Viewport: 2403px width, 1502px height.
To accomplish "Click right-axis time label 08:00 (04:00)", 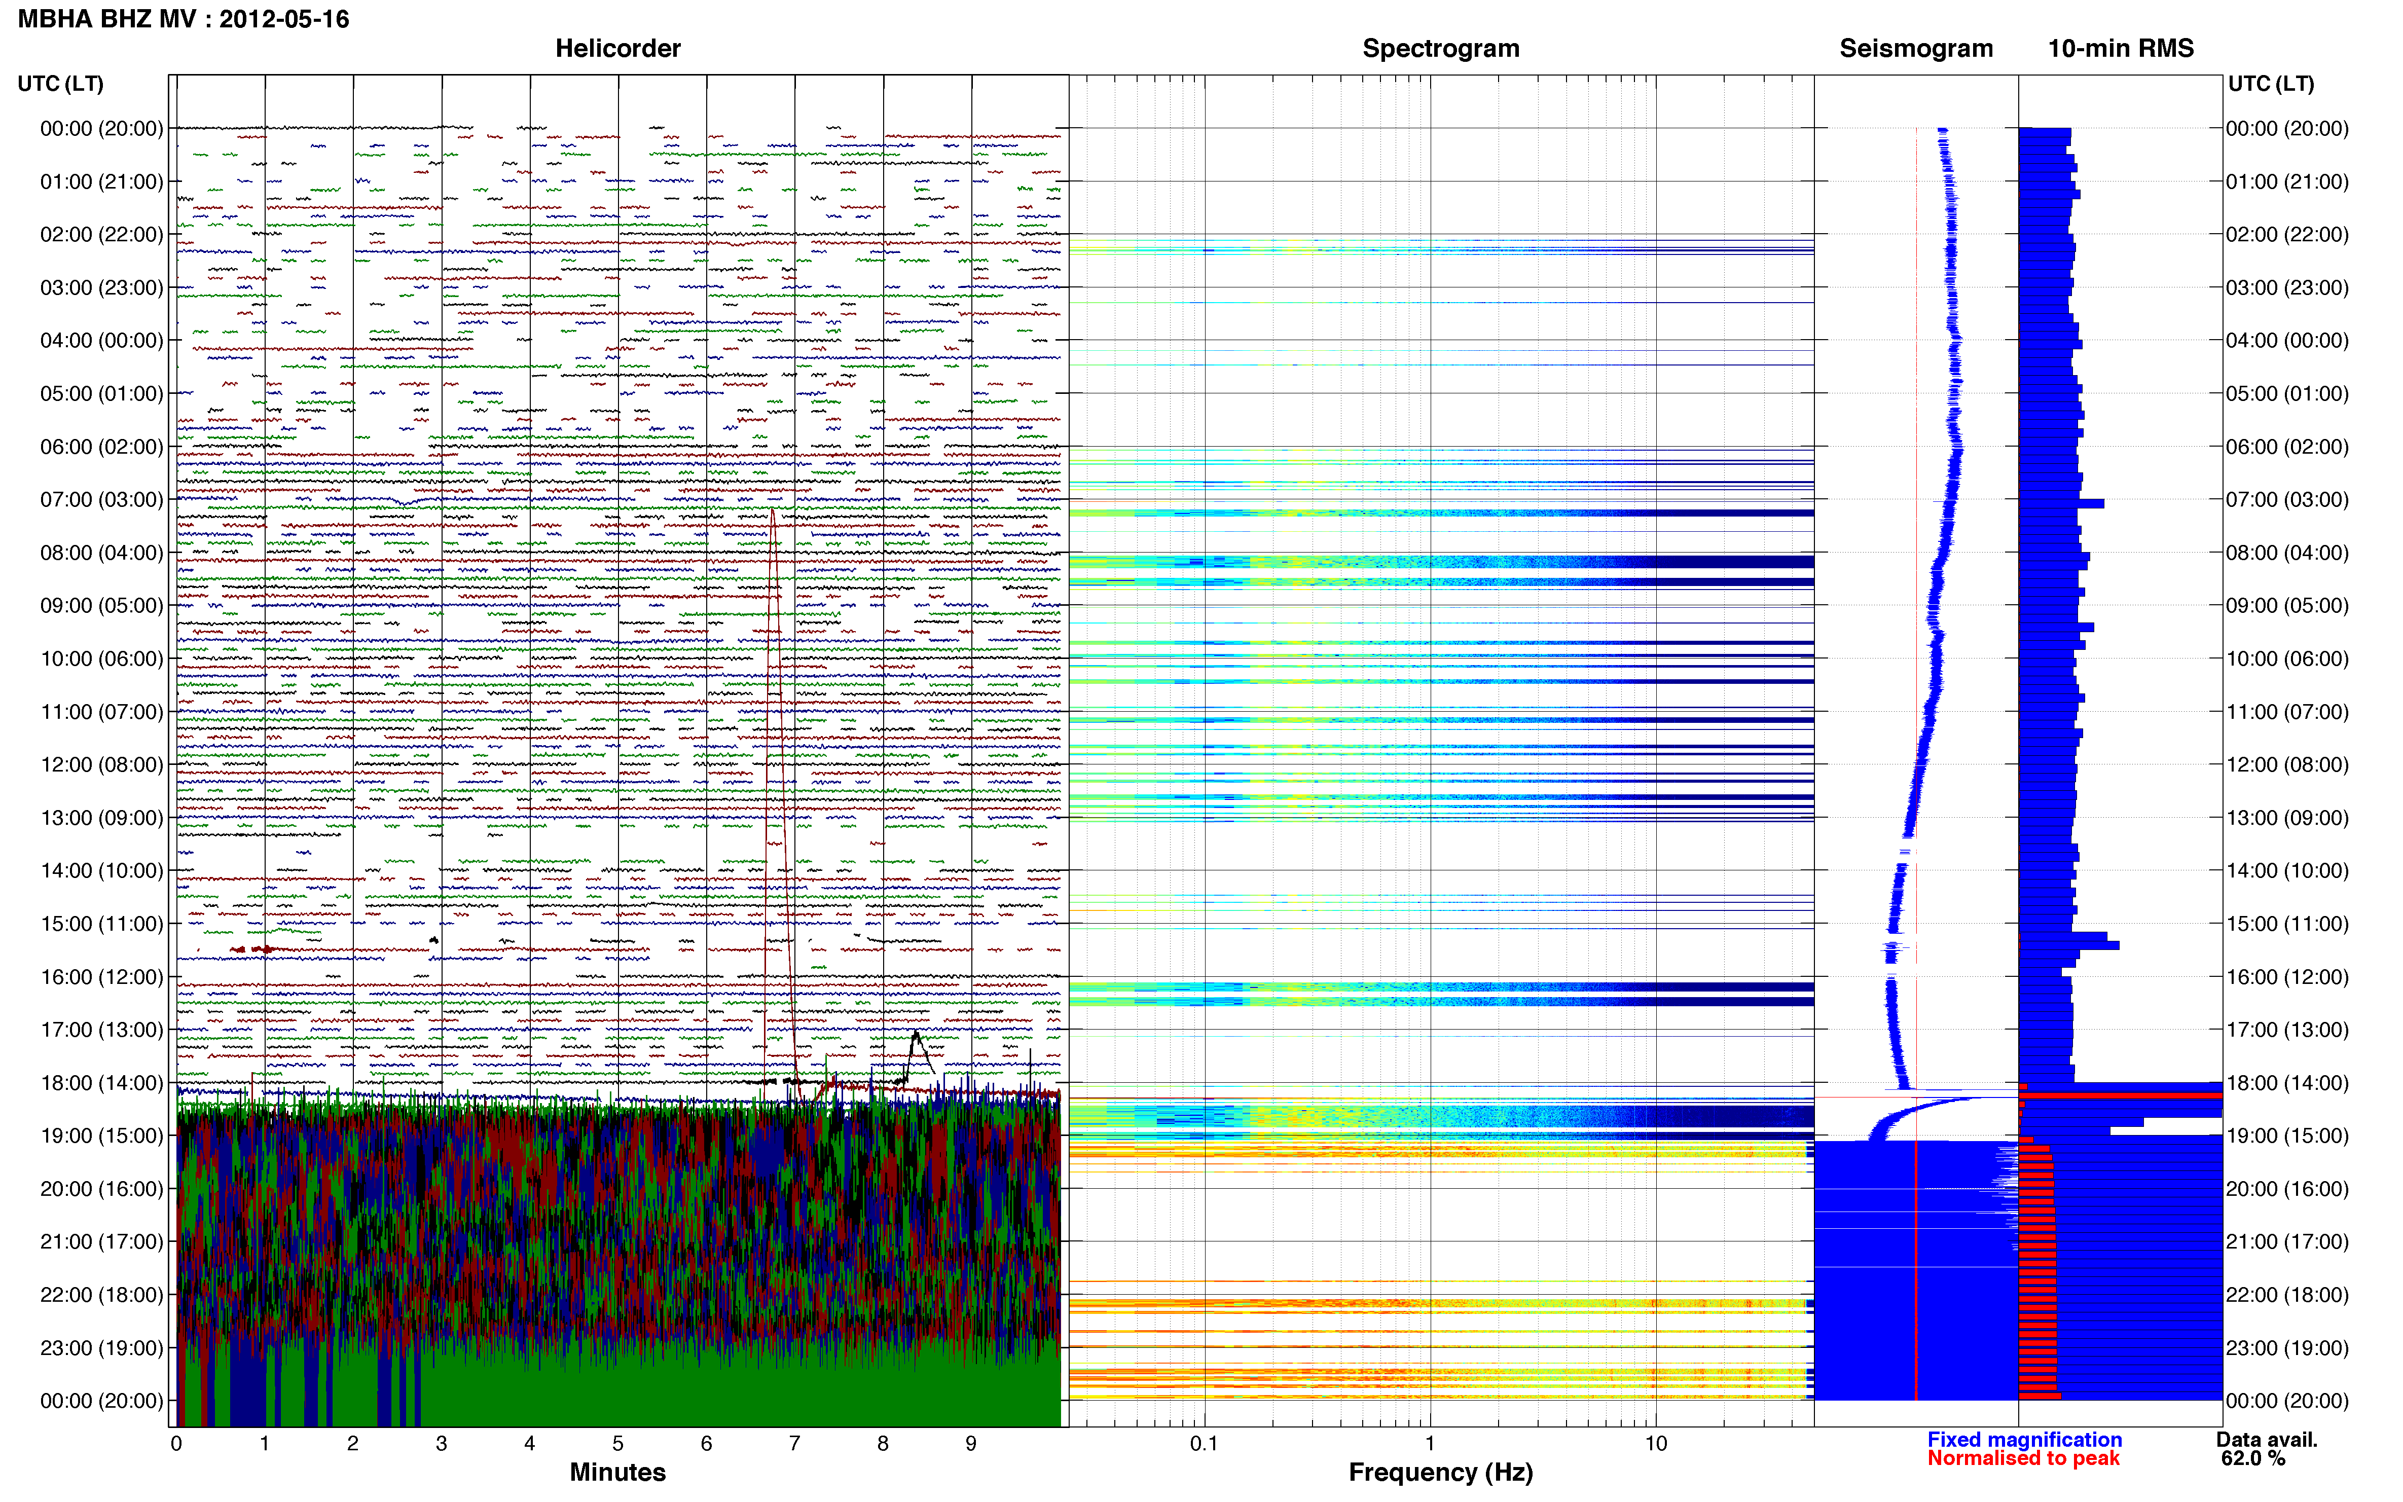I will (x=2287, y=553).
